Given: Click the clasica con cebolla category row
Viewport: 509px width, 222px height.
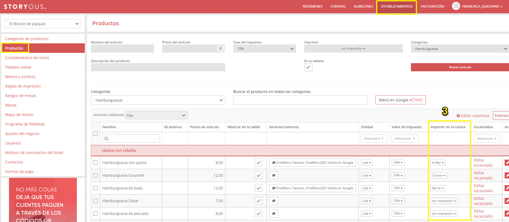Looking at the screenshot, I should coord(300,150).
